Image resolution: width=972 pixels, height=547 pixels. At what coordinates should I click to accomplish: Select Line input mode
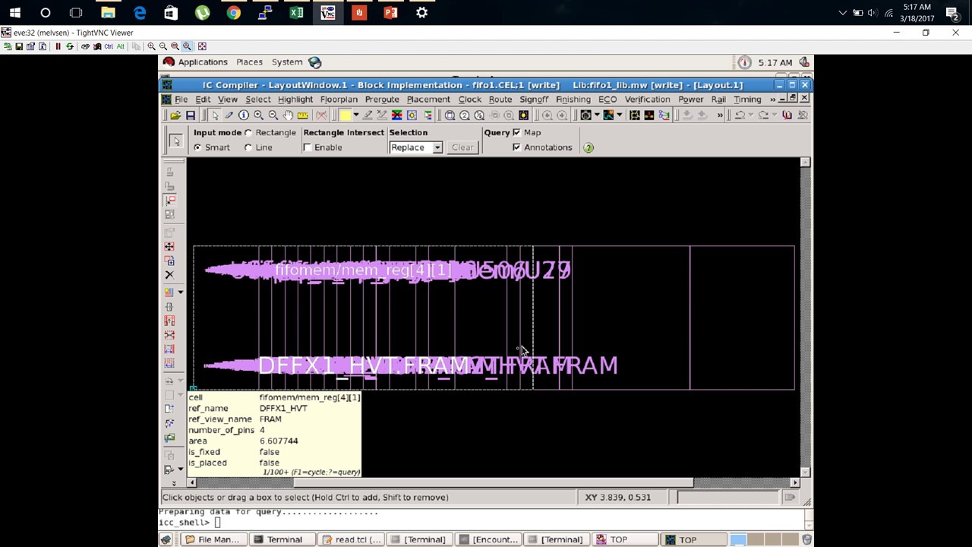point(248,147)
